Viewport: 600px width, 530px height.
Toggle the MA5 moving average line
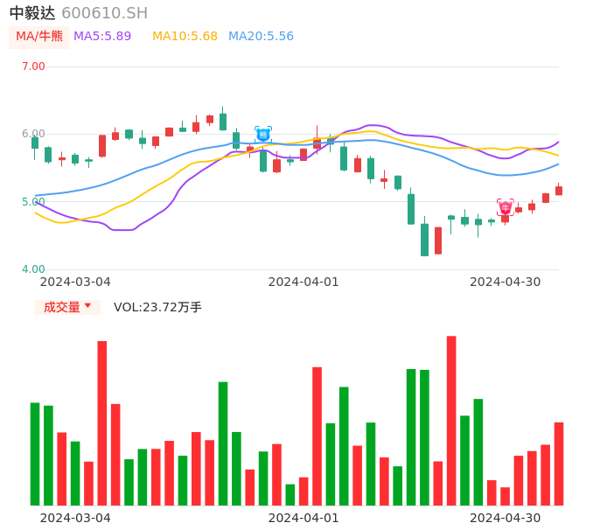coord(102,37)
